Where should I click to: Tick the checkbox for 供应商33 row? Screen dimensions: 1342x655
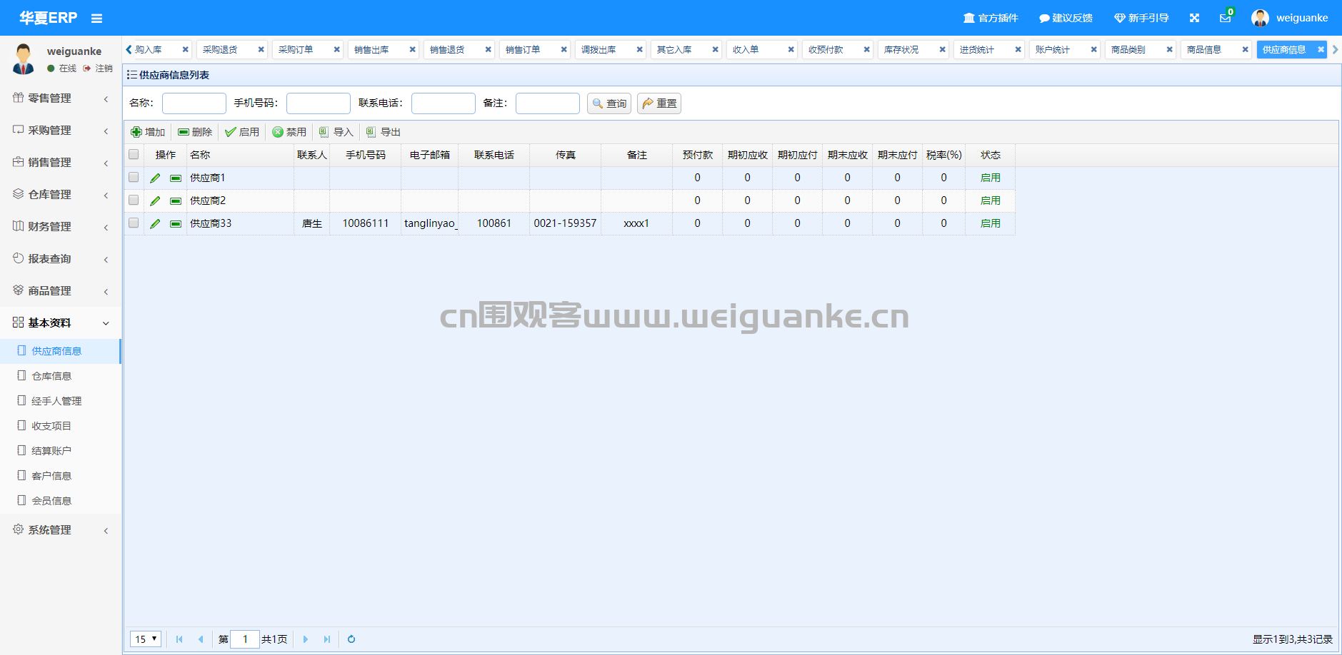(134, 223)
